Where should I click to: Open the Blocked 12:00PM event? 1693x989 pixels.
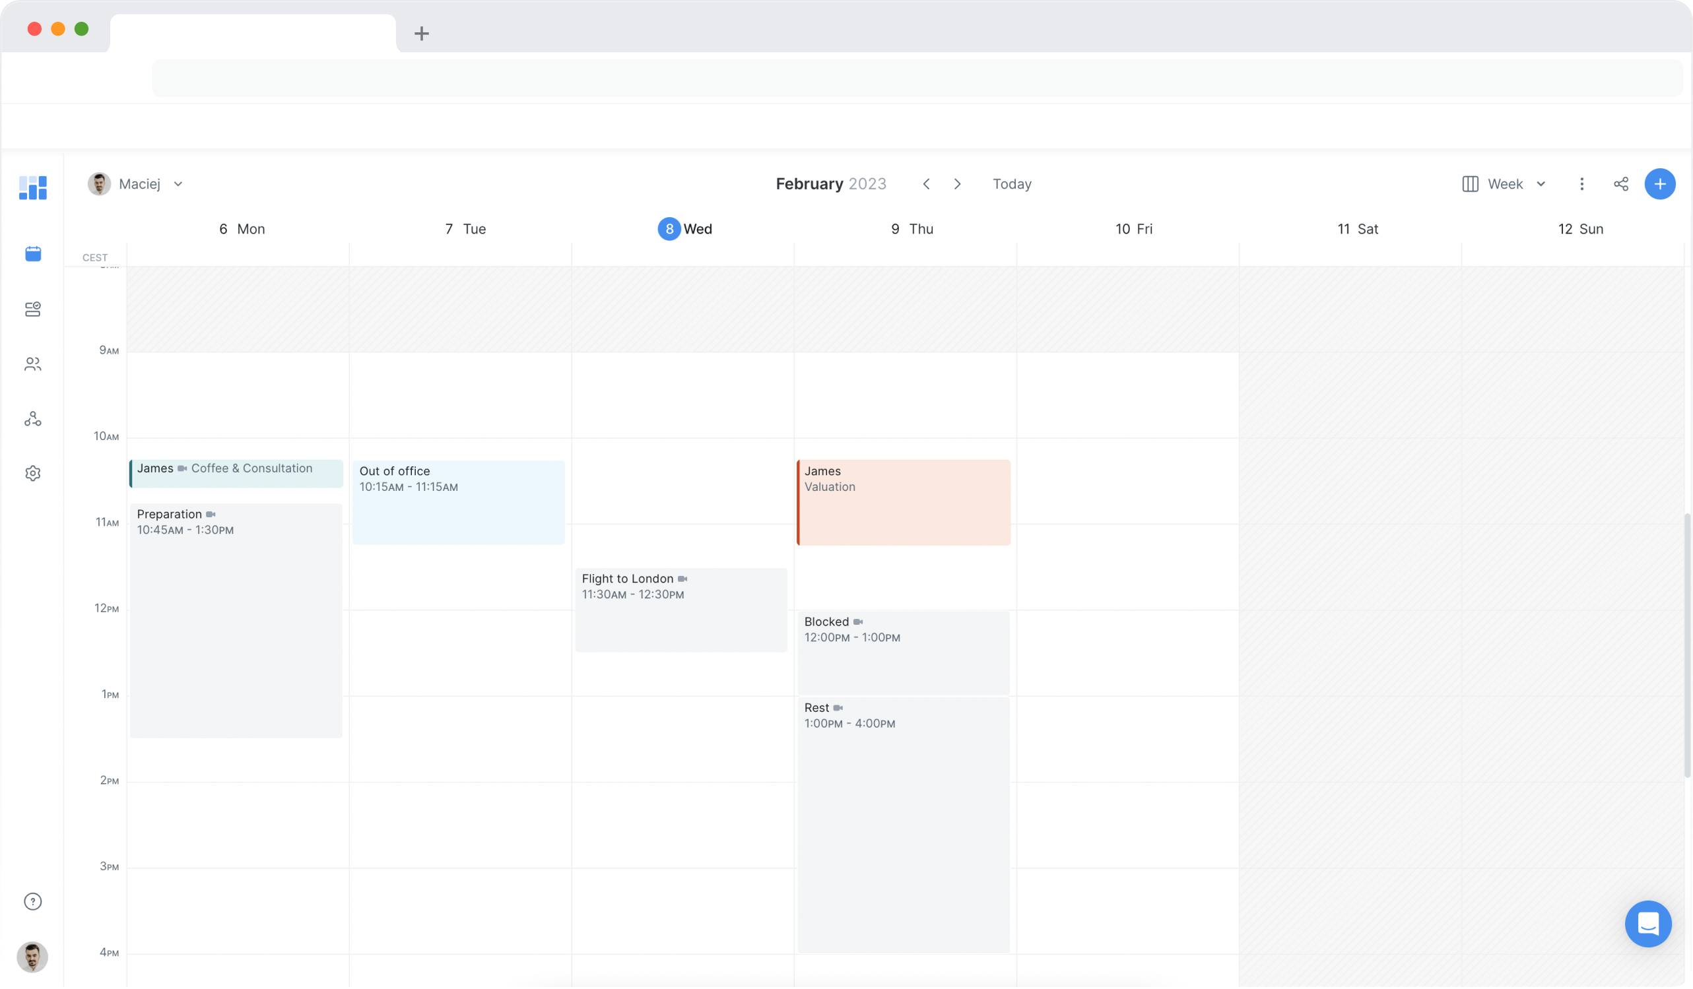904,653
